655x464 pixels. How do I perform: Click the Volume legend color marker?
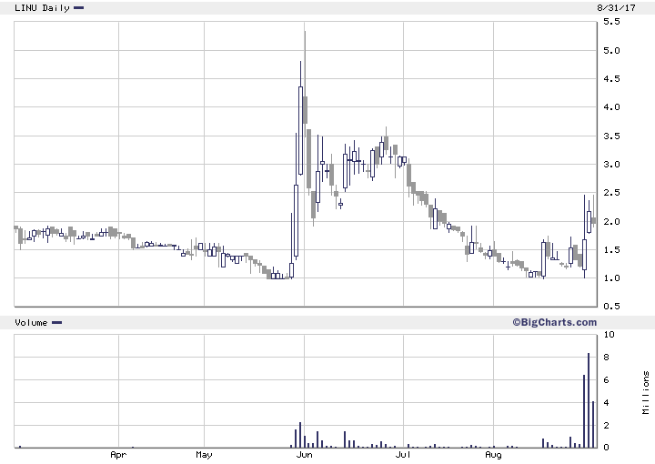(x=56, y=323)
